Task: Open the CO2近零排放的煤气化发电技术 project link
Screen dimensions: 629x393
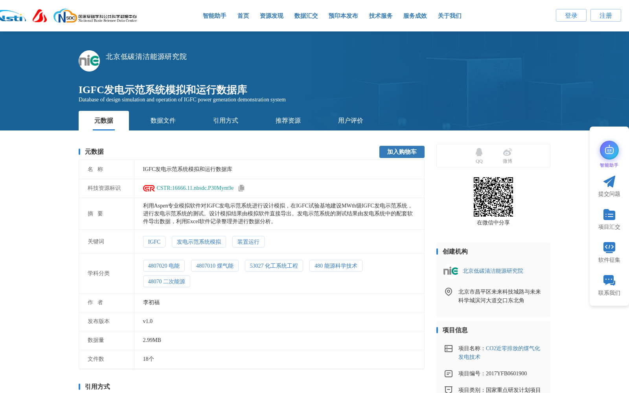Action: (x=499, y=353)
